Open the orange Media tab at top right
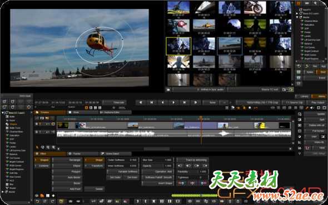 [x=319, y=96]
